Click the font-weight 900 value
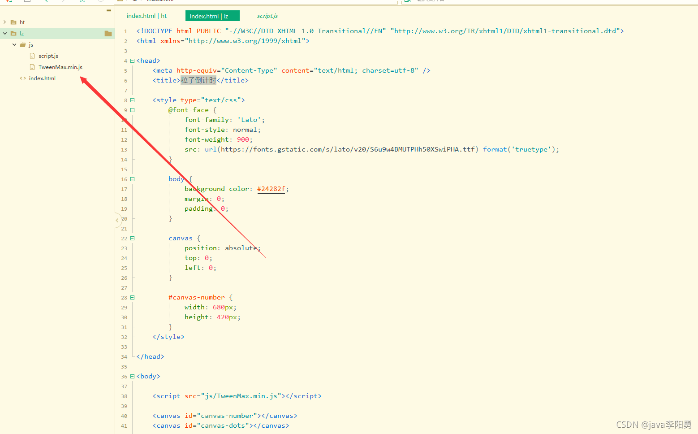The width and height of the screenshot is (698, 434). point(243,139)
